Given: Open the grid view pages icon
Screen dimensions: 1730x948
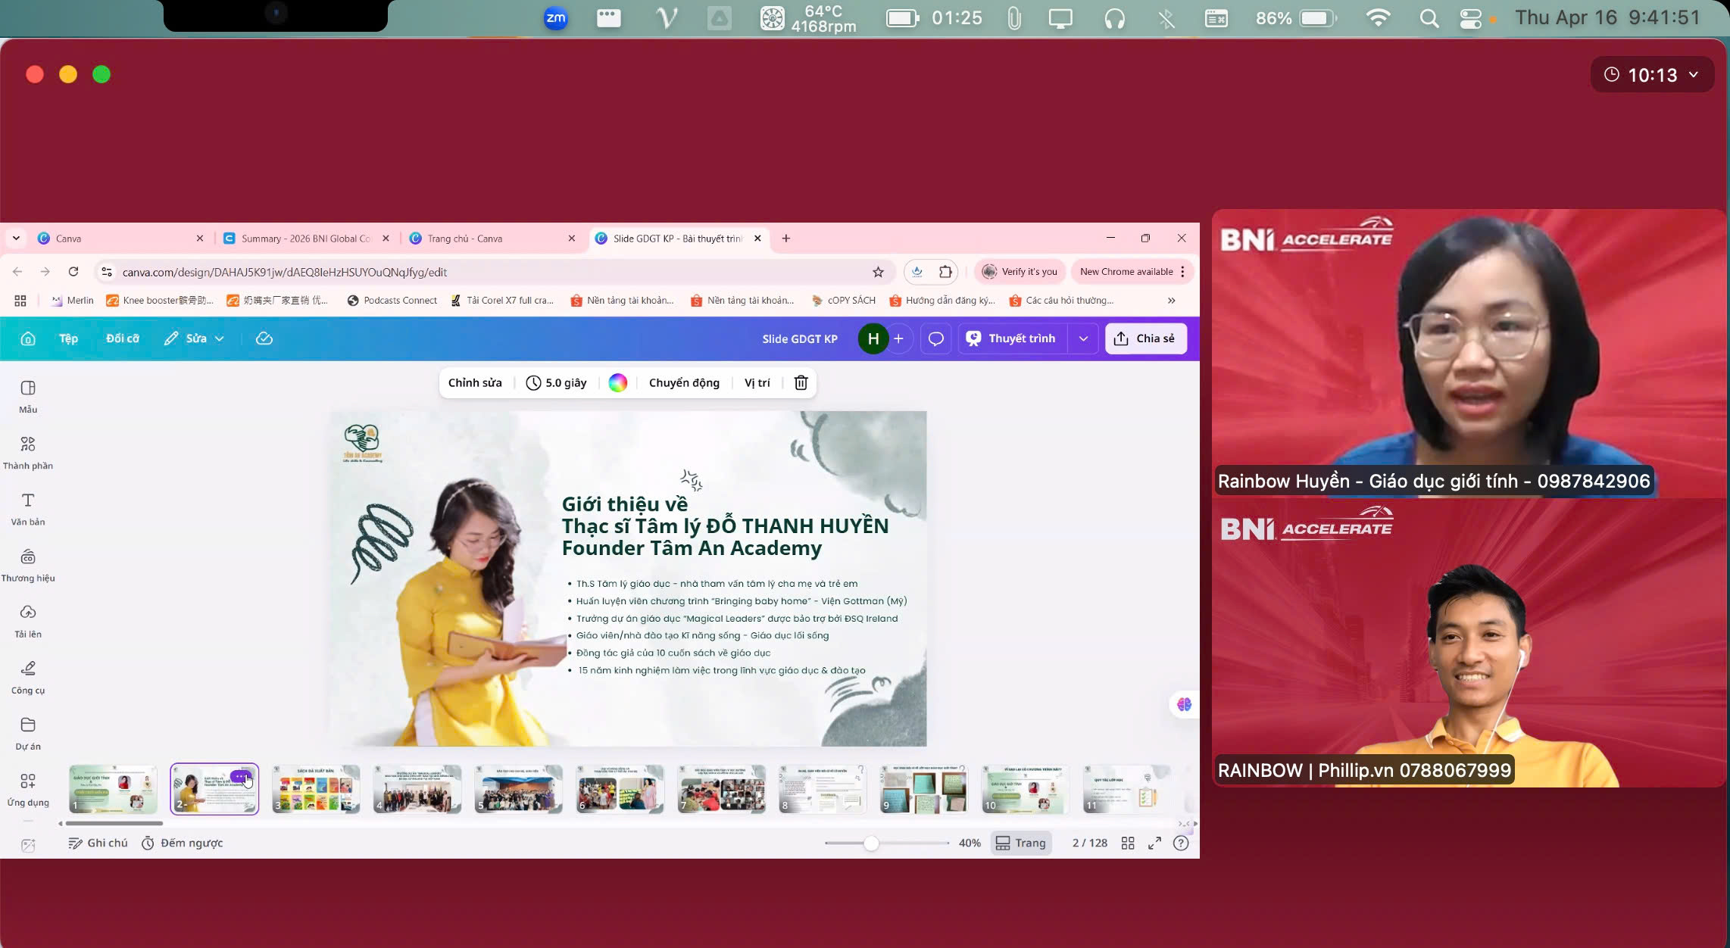Looking at the screenshot, I should (x=1127, y=843).
